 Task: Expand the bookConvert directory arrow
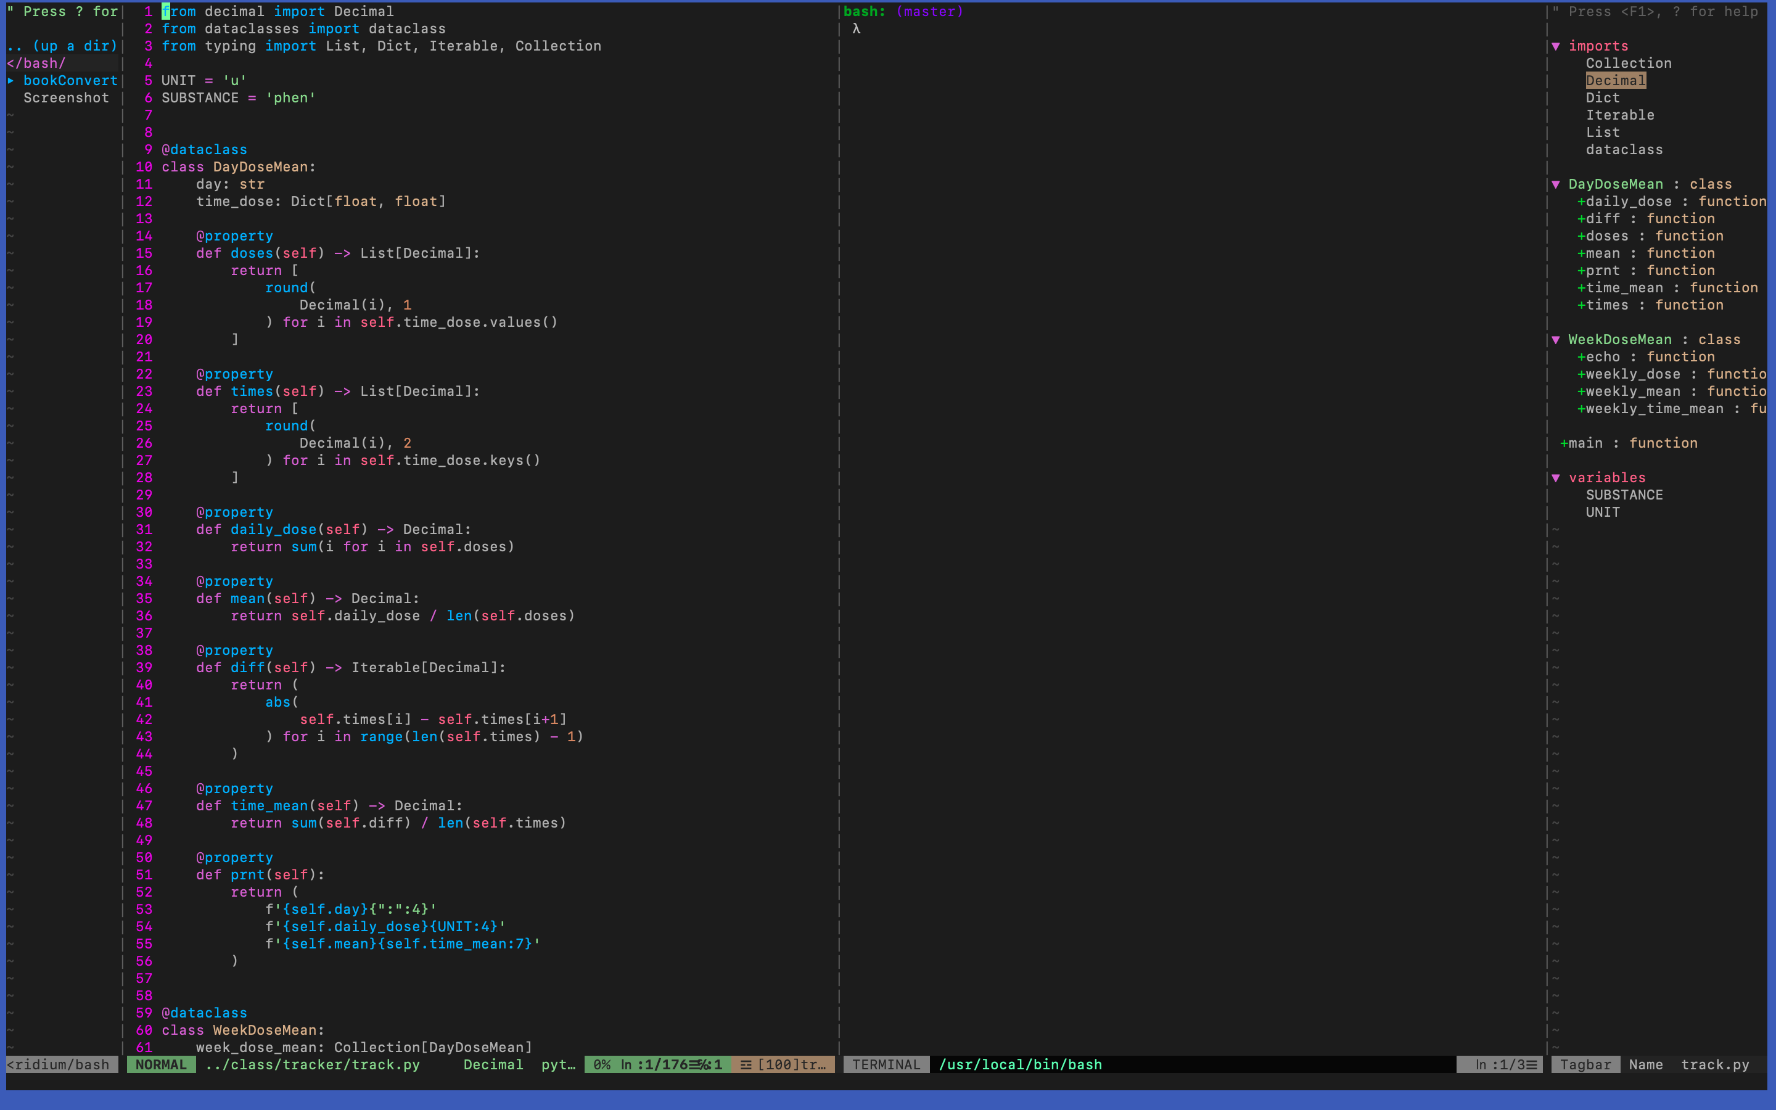[x=11, y=81]
